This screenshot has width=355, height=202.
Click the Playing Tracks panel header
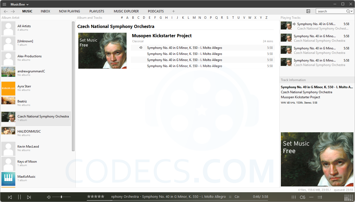(x=290, y=18)
